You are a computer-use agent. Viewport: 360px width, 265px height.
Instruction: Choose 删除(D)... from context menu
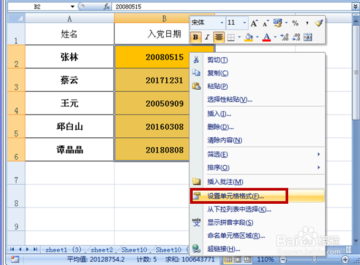(257, 127)
